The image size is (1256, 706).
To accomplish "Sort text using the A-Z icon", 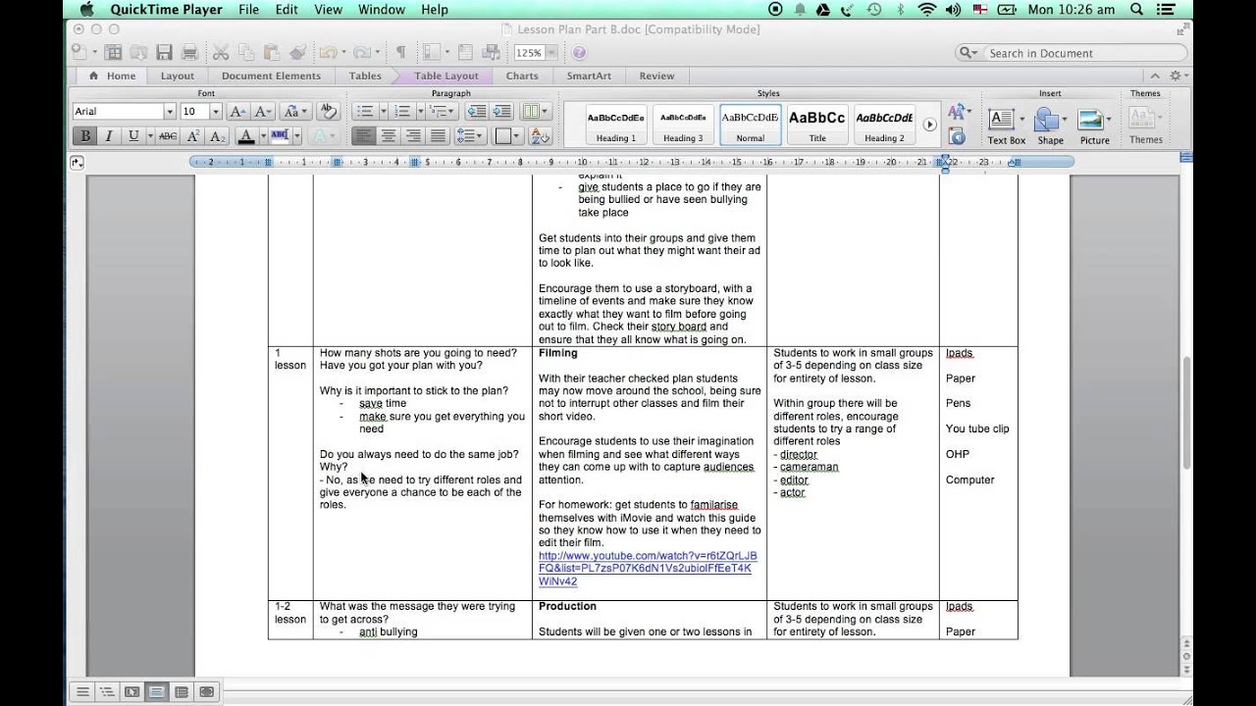I will coord(539,136).
